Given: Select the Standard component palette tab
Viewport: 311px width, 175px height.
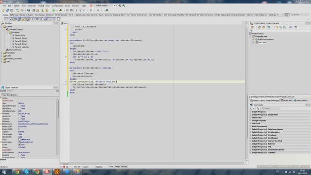Looking at the screenshot, I should 23,15.
